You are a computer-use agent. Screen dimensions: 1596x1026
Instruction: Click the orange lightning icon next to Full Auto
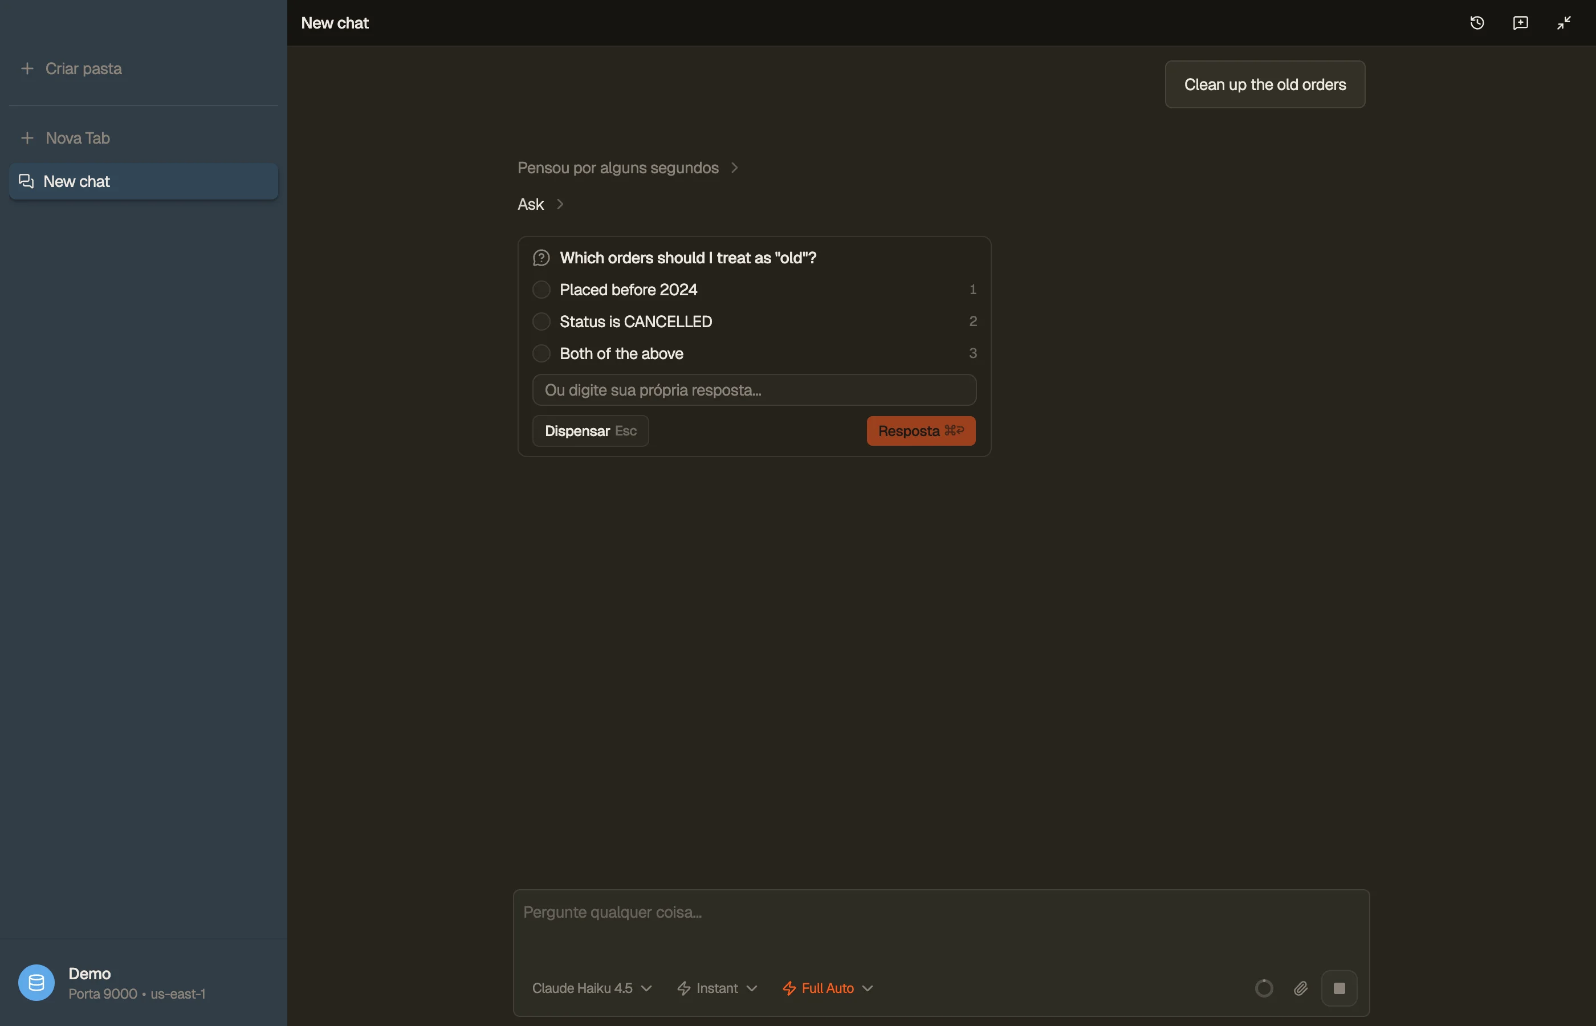point(789,988)
